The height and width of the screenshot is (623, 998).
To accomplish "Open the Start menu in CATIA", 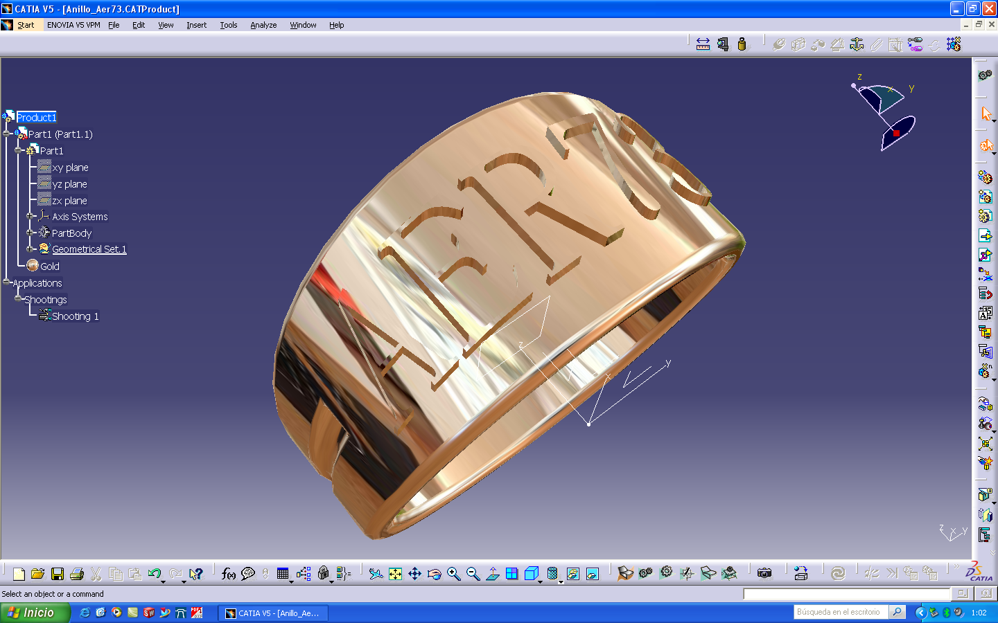I will point(26,25).
